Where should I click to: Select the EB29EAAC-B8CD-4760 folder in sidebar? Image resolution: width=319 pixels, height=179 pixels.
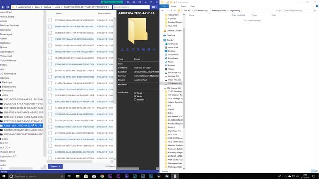tap(23, 134)
